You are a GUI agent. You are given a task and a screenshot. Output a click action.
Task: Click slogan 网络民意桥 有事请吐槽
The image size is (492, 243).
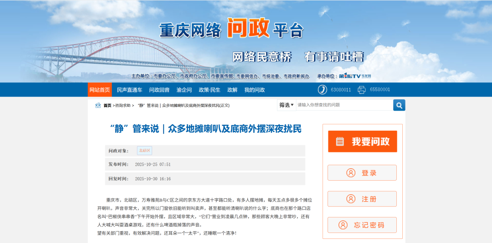click(x=298, y=57)
